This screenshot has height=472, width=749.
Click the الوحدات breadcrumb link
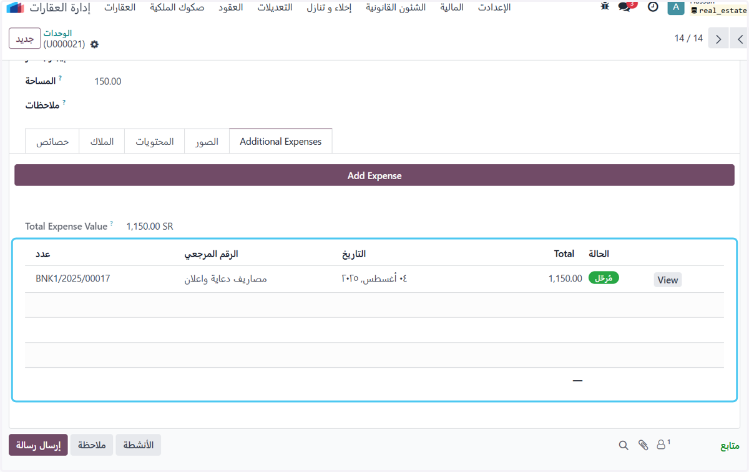tap(57, 33)
